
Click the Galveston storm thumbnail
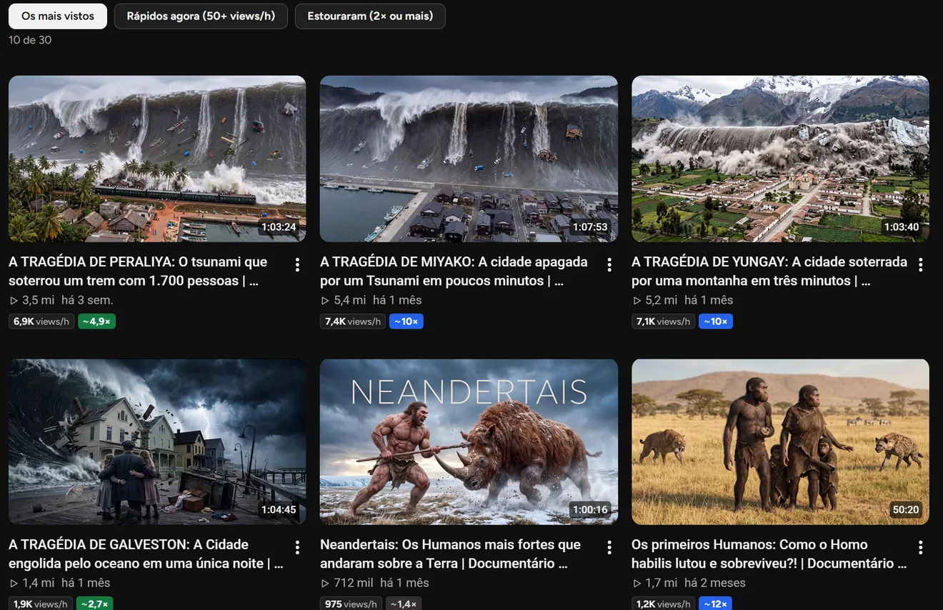coord(157,442)
